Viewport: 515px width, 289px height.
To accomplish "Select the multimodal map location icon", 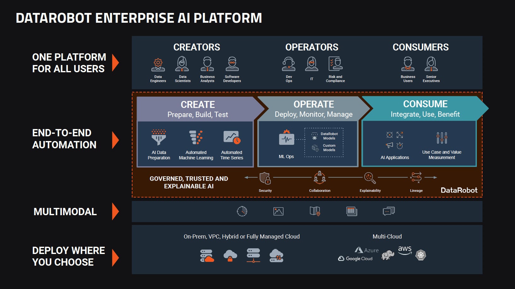I will [315, 211].
